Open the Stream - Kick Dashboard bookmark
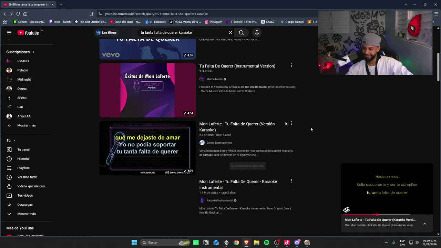The width and height of the screenshot is (441, 248). click(29, 22)
